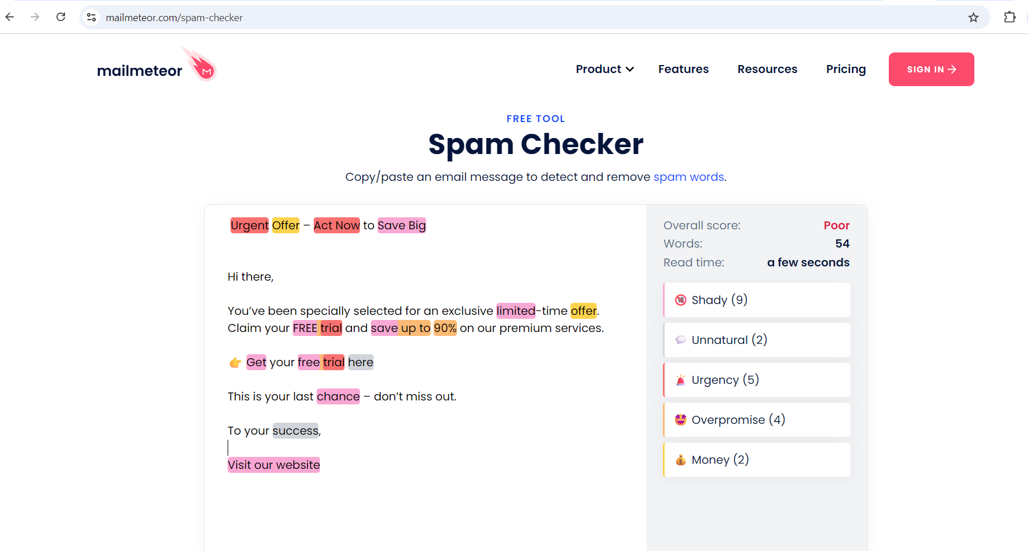Click highlighted 'Visit our website' phrase
1028x551 pixels.
point(274,465)
